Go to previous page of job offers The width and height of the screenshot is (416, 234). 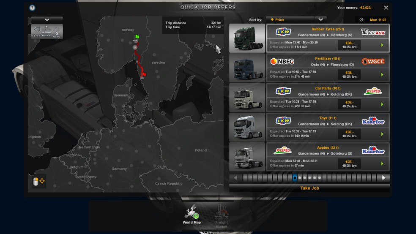(235, 178)
